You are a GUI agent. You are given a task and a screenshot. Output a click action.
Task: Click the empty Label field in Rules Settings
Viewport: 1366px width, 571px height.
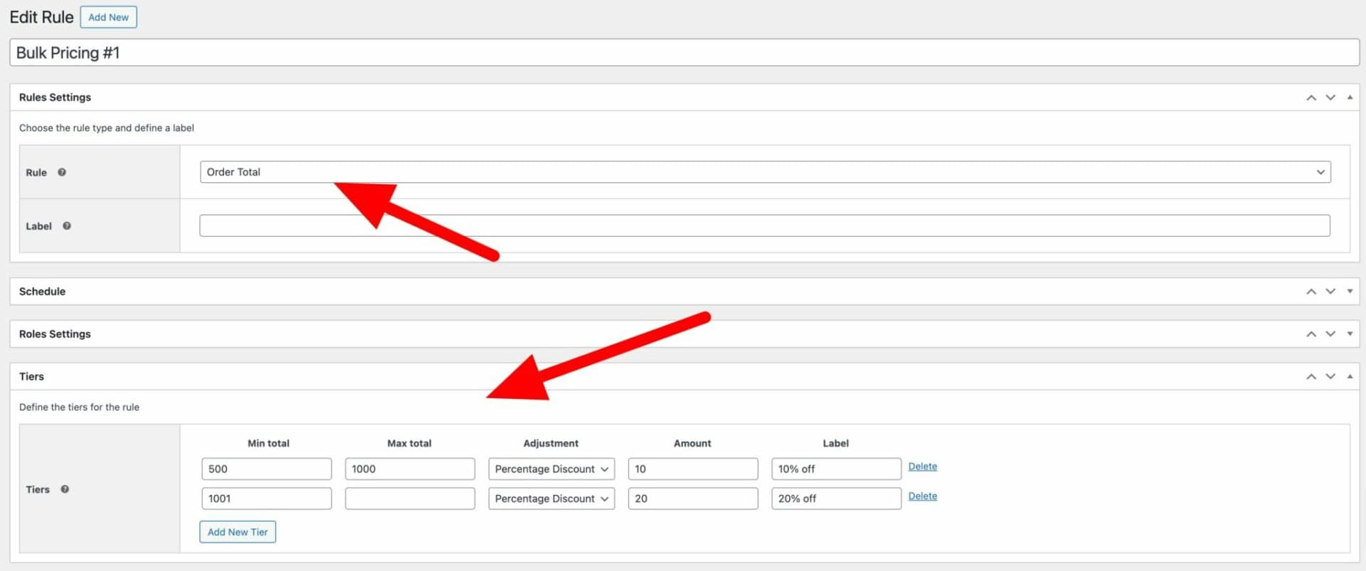click(x=765, y=226)
